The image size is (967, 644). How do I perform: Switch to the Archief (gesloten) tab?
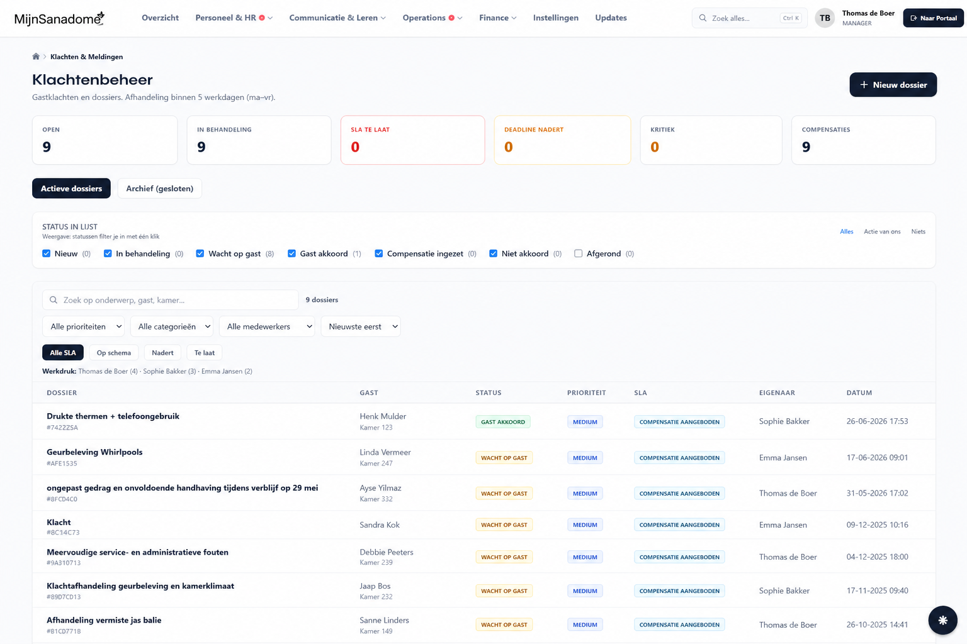160,189
